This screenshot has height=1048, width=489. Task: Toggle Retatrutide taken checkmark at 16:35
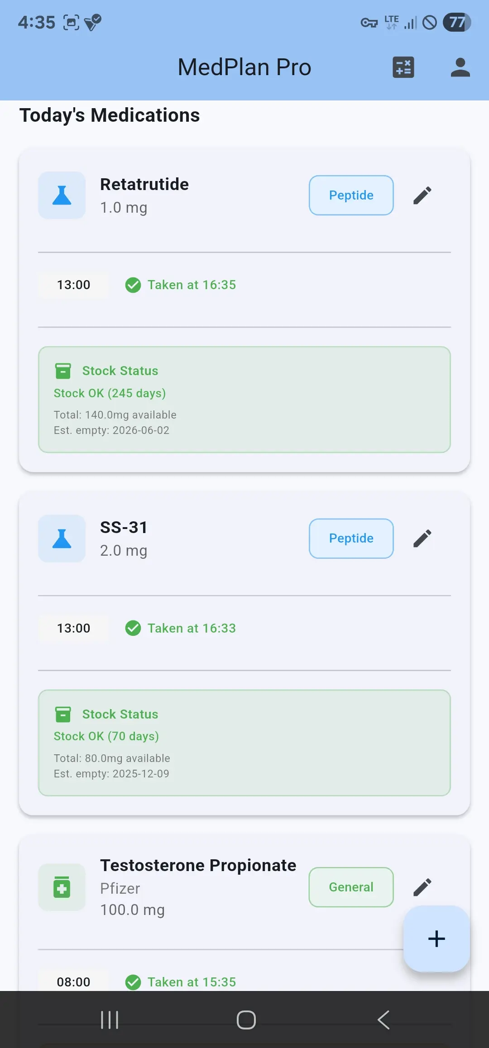[133, 285]
